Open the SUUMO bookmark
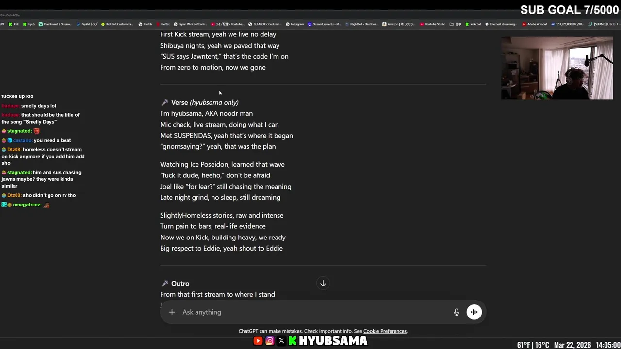The width and height of the screenshot is (621, 349). [605, 24]
